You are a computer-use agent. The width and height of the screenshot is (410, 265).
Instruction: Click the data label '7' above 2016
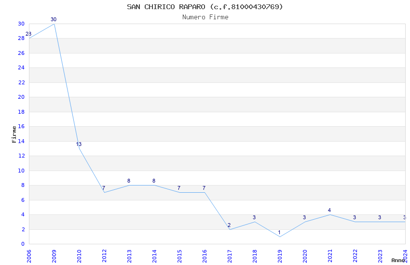204,188
